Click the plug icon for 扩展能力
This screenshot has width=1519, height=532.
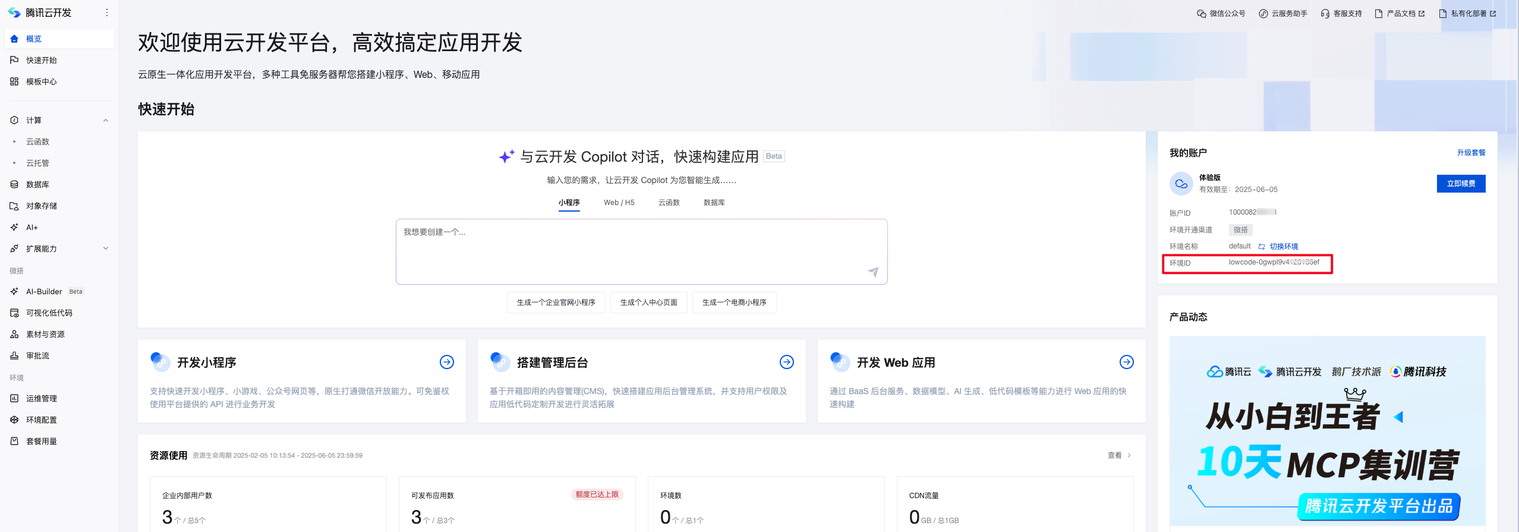click(14, 248)
